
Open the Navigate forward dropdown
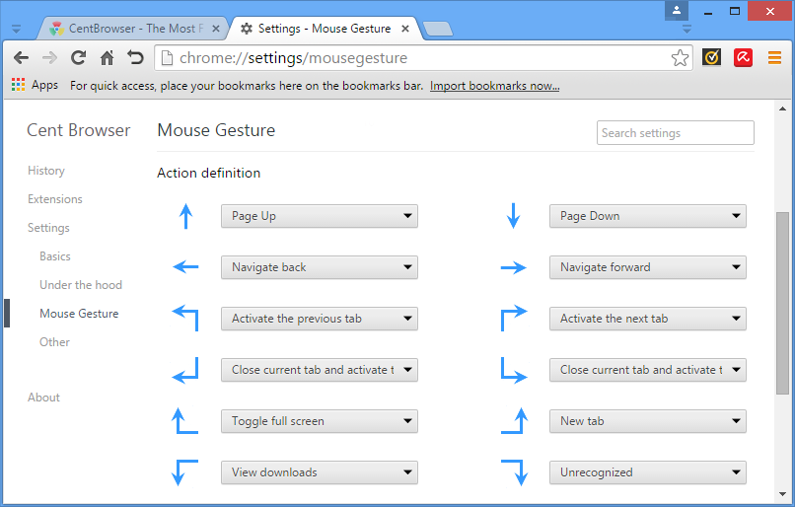(647, 267)
